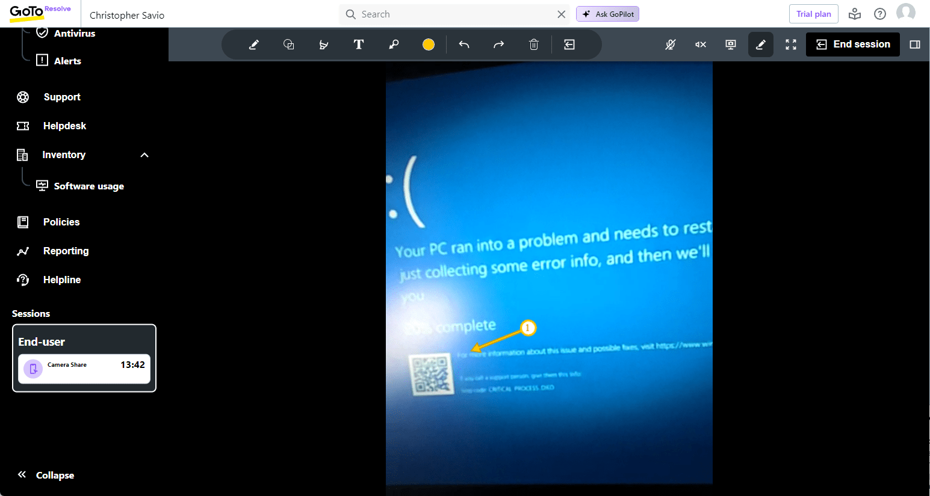The height and width of the screenshot is (496, 930).
Task: Redo the last annotation
Action: pos(499,44)
